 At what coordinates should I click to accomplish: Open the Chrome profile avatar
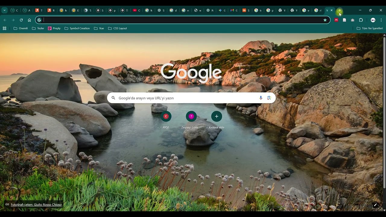373,20
